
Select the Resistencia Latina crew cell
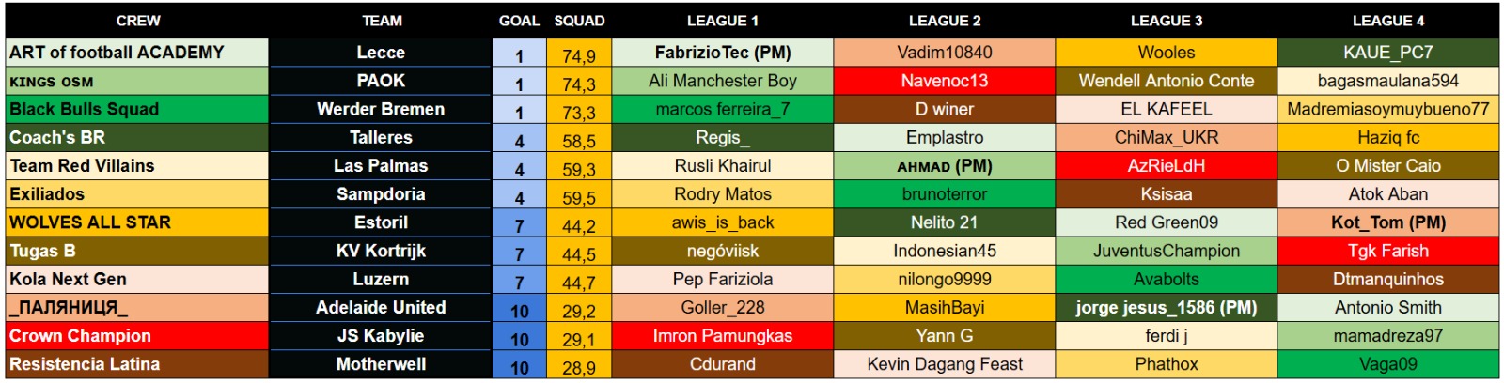pos(137,364)
